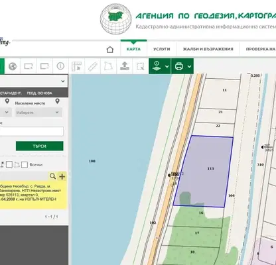Screen dimensions: 276x265
Task: Click the printer icon
Action: click(x=179, y=66)
